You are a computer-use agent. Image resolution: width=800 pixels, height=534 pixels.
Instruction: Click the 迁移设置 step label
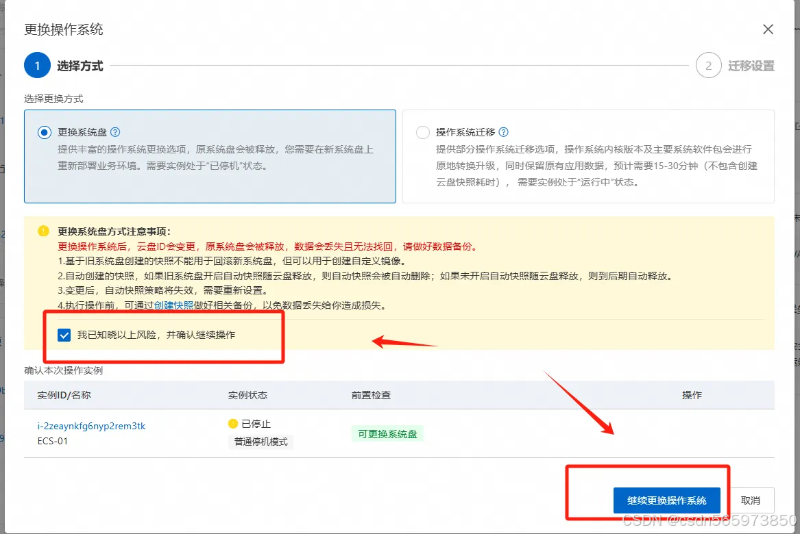pos(751,66)
